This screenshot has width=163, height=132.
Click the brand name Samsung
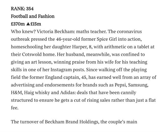pos(138,85)
